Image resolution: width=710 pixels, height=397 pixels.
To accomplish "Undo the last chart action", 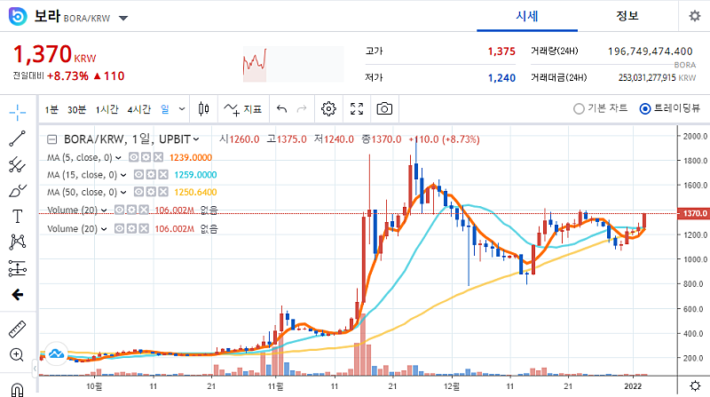I will pos(281,108).
